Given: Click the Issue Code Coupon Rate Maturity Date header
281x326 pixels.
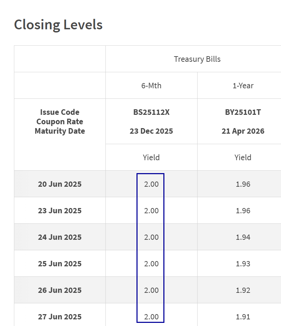Looking at the screenshot, I should (60, 121).
